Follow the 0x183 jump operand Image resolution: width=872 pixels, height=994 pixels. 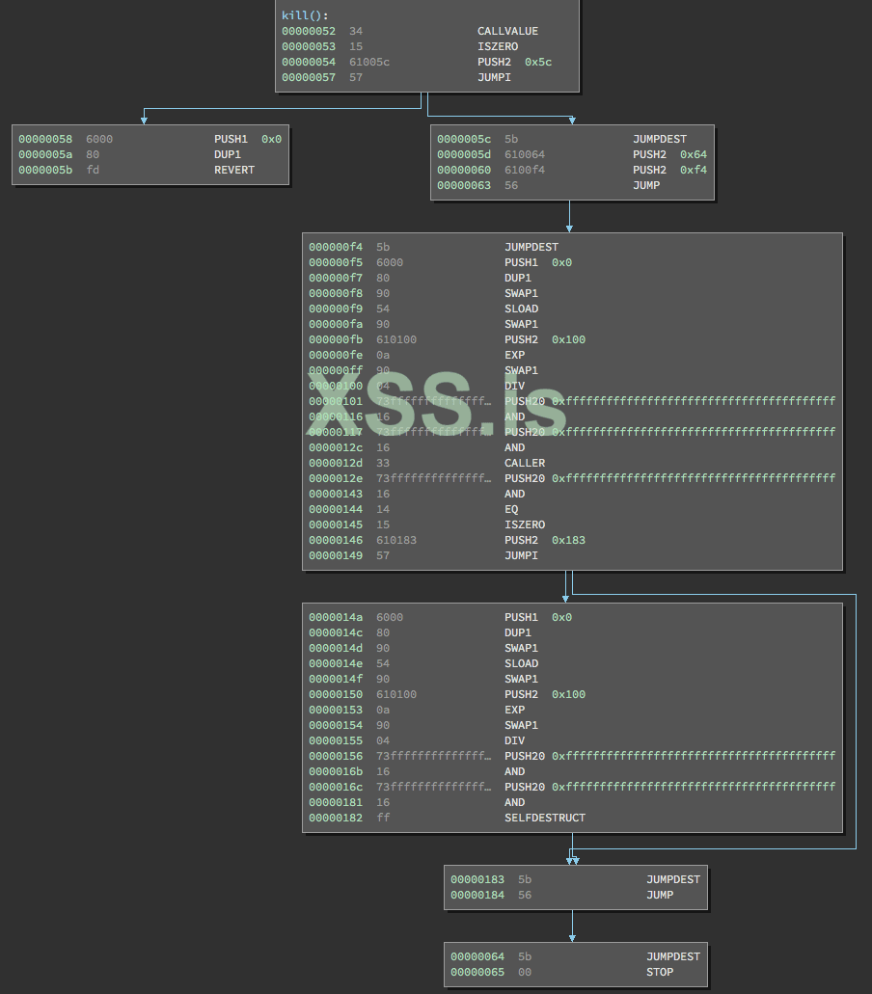[568, 540]
